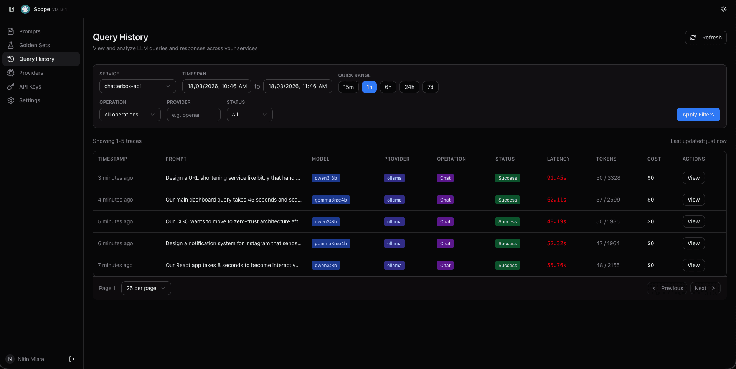
Task: Switch to the Providers section
Action: click(x=31, y=72)
